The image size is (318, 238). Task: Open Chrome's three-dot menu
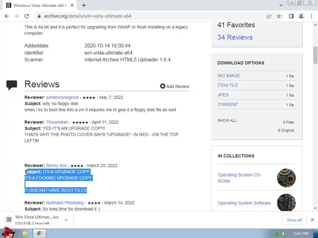click(311, 16)
